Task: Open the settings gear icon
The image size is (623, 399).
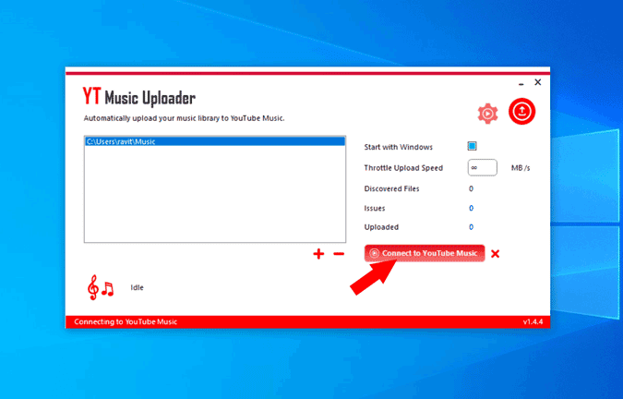Action: click(x=487, y=114)
